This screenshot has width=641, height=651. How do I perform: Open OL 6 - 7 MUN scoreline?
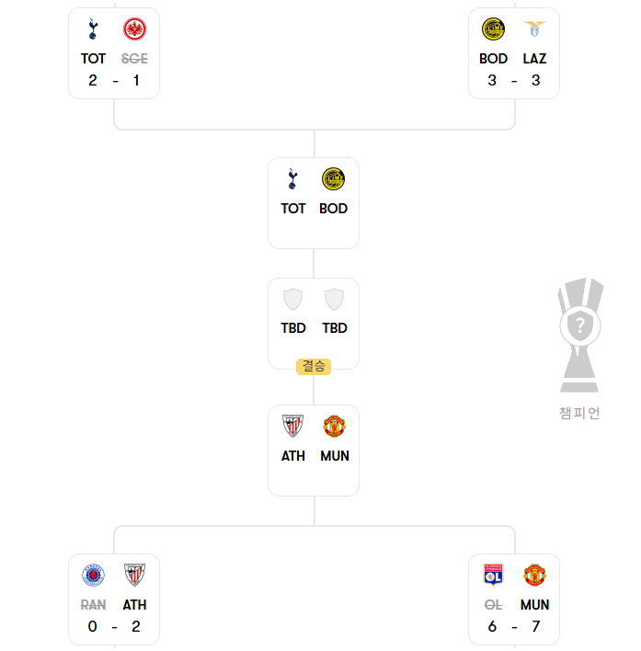[x=514, y=626]
